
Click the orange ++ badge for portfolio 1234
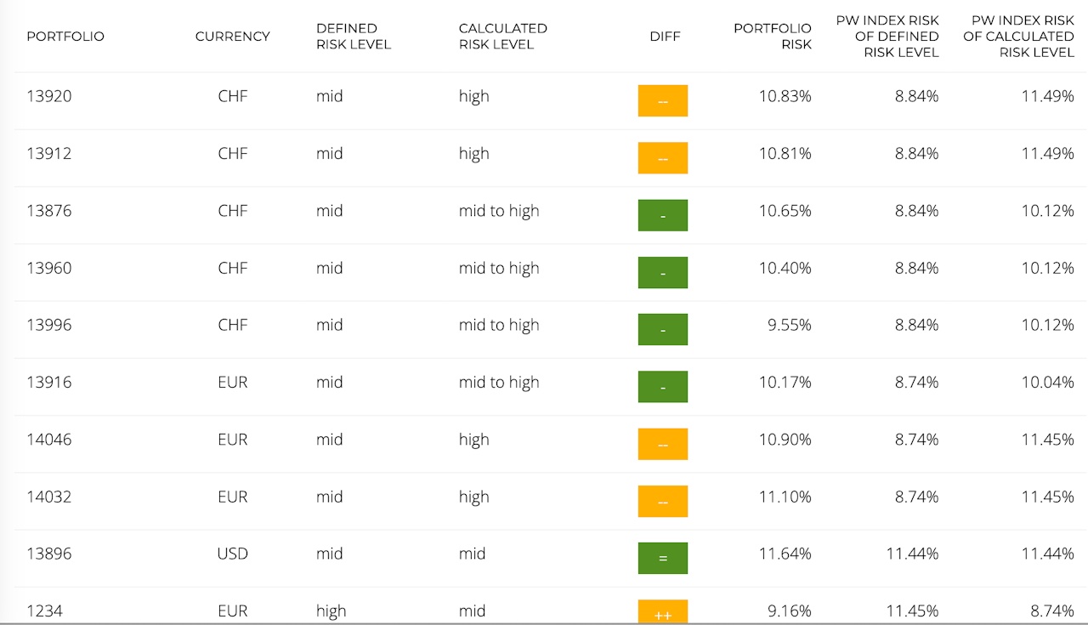pos(662,612)
